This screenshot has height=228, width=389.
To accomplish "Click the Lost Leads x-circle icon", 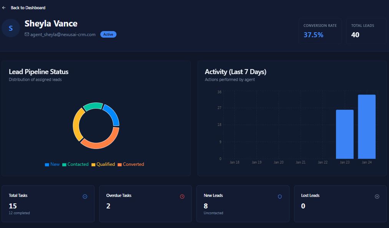I will (377, 197).
